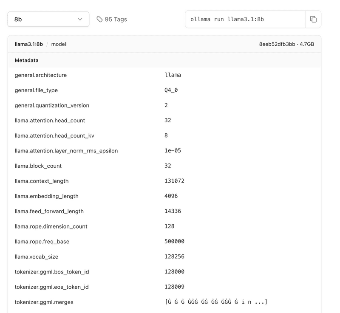Select the tokenizer merges array value
Screen dimensions: 340x313
[x=216, y=302]
